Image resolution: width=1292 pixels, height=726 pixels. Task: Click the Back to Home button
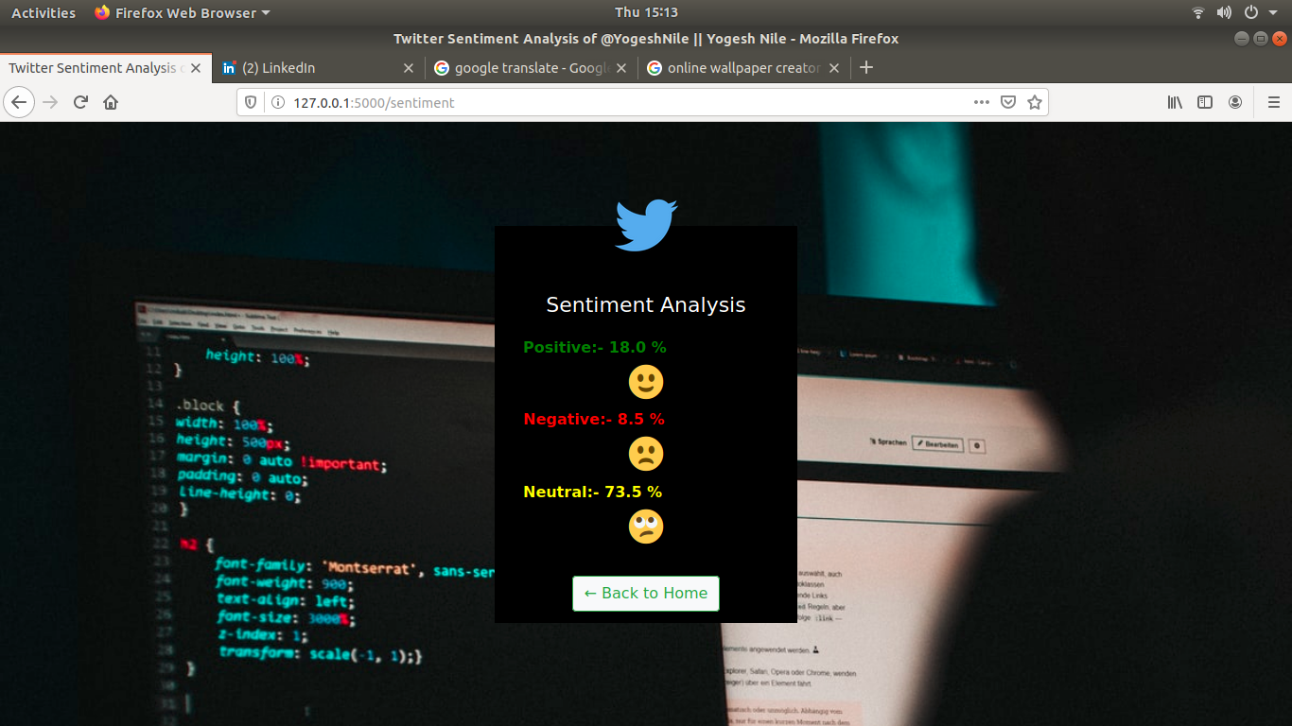[646, 594]
